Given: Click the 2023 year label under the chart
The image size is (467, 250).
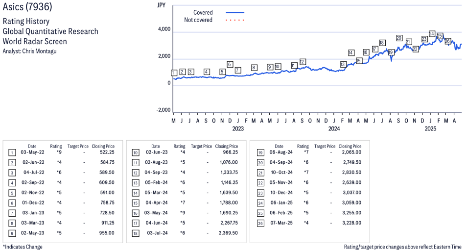Looking at the screenshot, I should (238, 128).
